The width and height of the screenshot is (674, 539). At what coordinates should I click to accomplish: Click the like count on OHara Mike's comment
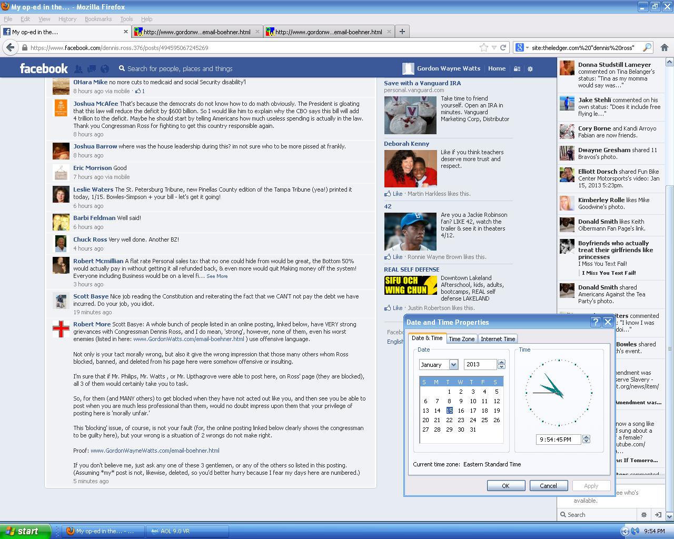coord(140,91)
